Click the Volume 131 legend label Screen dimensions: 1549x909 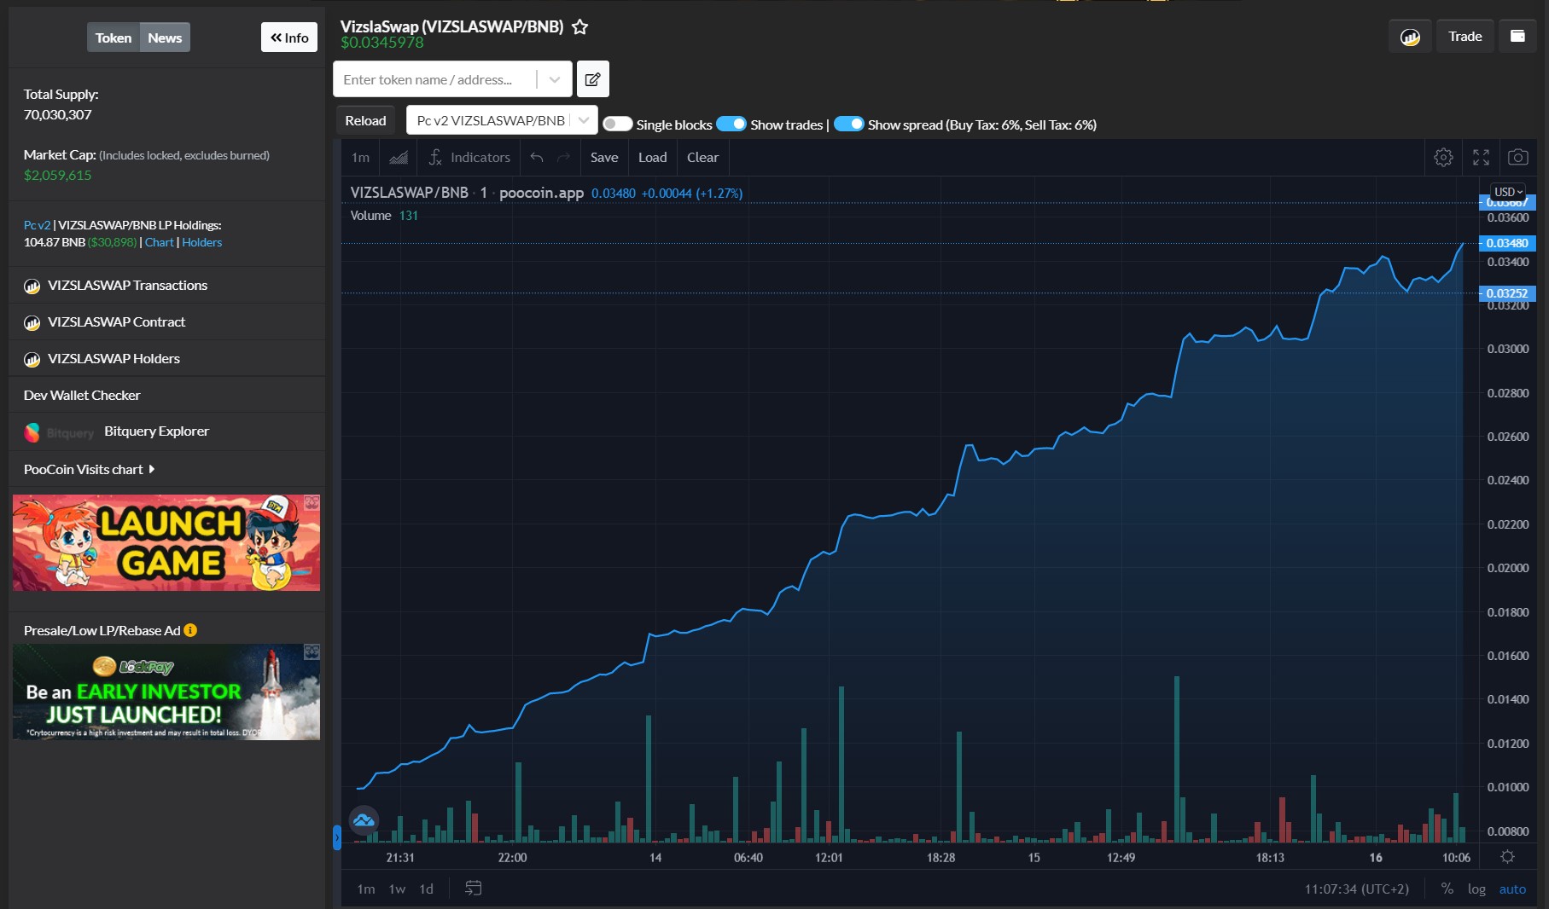(384, 215)
